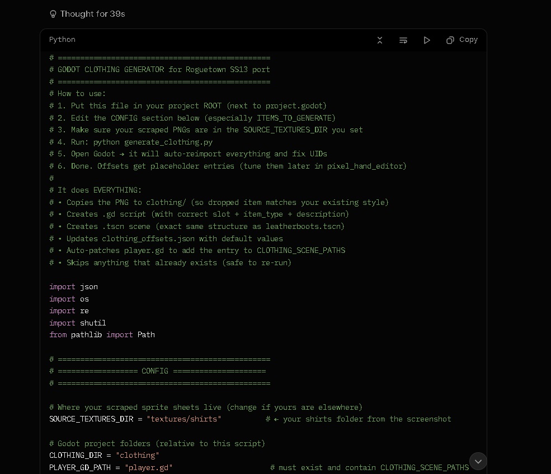Click the 'It does EVERYTHING:' comment

(x=95, y=190)
